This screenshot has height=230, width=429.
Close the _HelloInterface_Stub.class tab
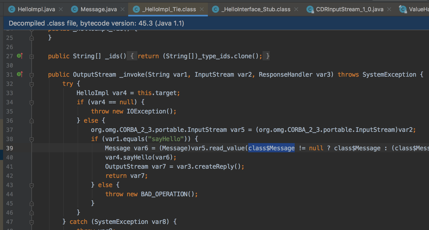296,9
